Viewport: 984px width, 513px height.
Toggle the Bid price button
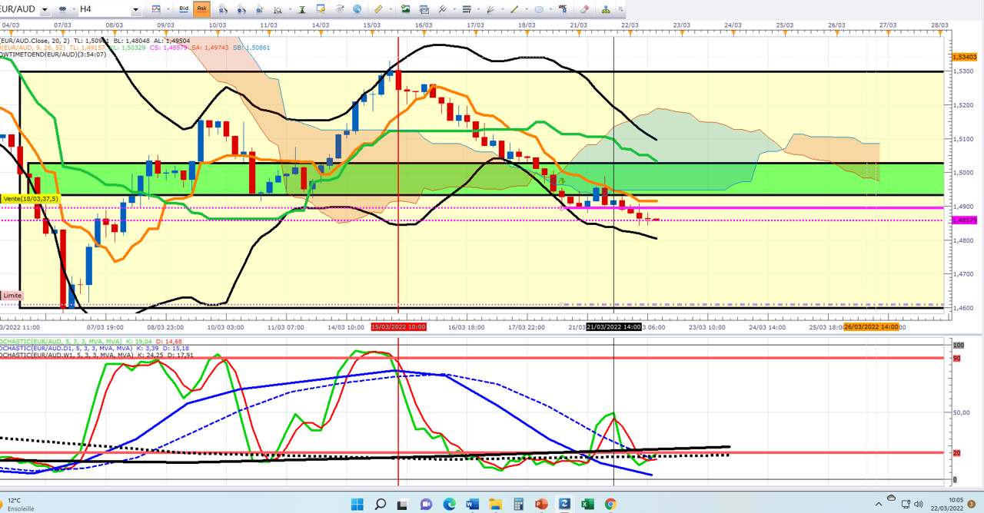tap(184, 9)
